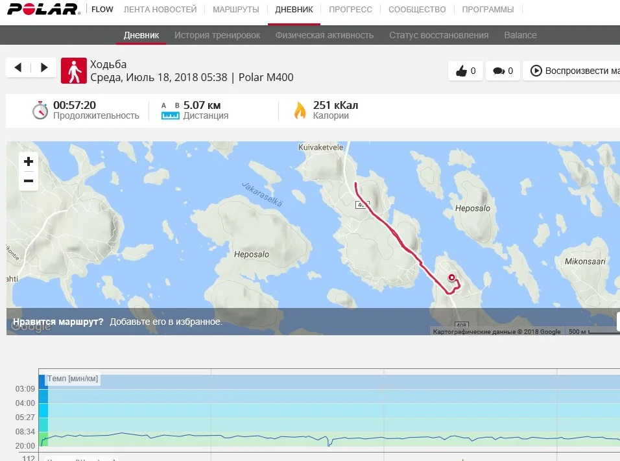
Task: Switch to Физическая активность tab
Action: click(x=324, y=35)
